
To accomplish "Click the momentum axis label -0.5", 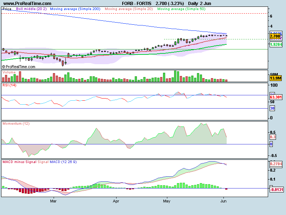I will click(273, 156).
